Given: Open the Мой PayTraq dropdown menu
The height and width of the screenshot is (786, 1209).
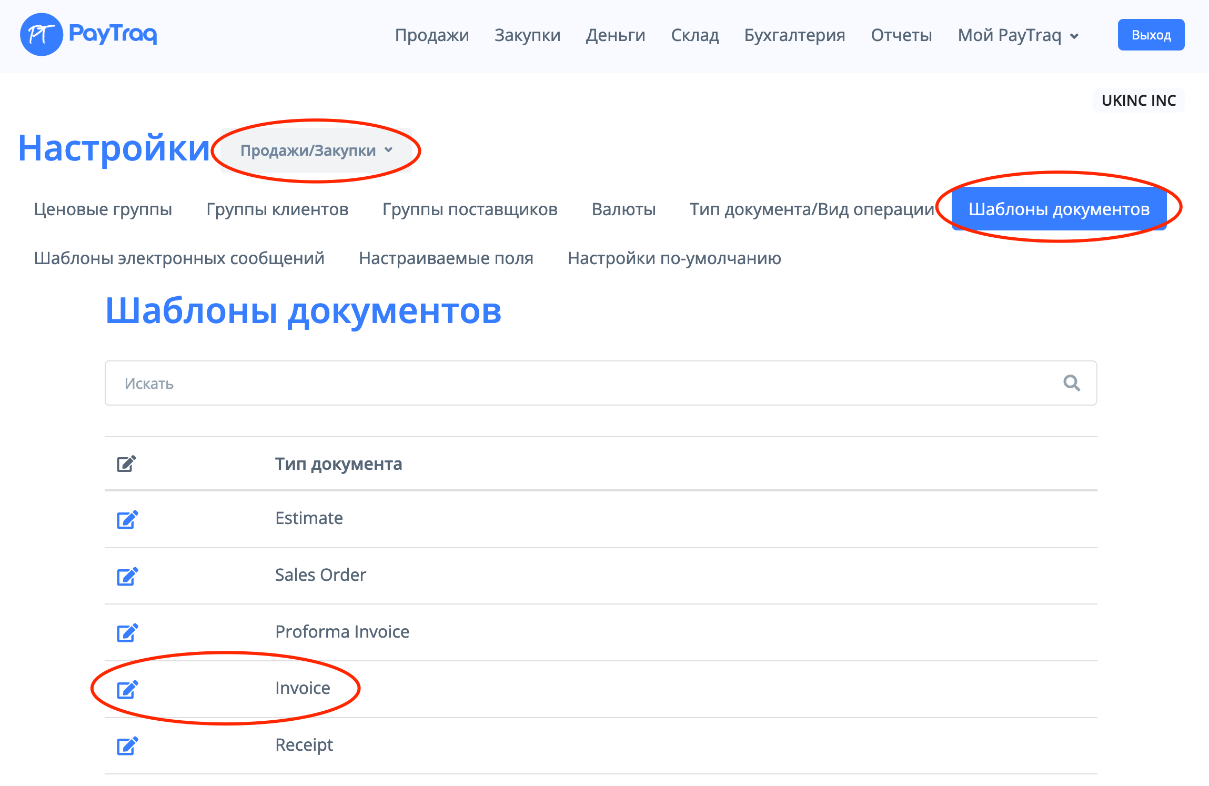Looking at the screenshot, I should click(1018, 35).
